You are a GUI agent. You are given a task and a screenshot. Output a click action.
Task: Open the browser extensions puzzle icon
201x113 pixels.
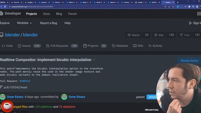pyautogui.click(x=189, y=7)
